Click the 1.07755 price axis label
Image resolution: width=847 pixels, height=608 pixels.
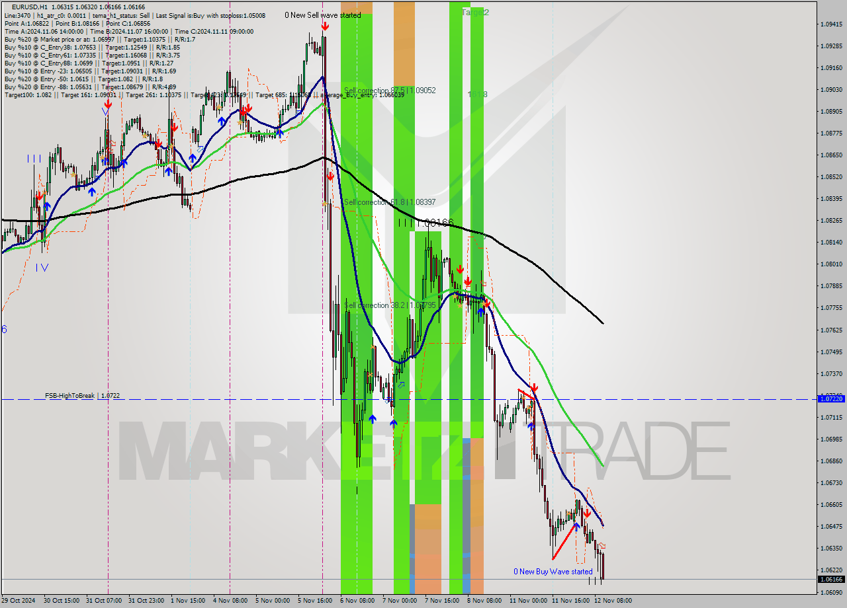tap(831, 307)
